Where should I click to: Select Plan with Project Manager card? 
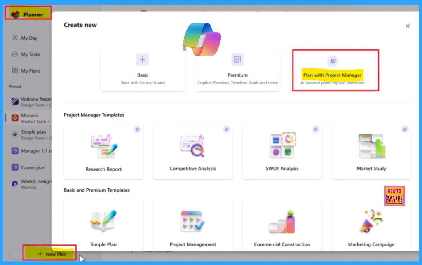coord(333,70)
